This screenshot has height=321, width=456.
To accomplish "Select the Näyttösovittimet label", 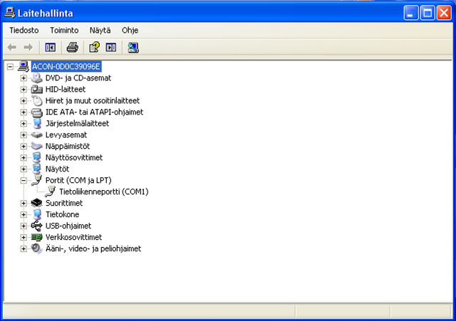I will pyautogui.click(x=74, y=158).
